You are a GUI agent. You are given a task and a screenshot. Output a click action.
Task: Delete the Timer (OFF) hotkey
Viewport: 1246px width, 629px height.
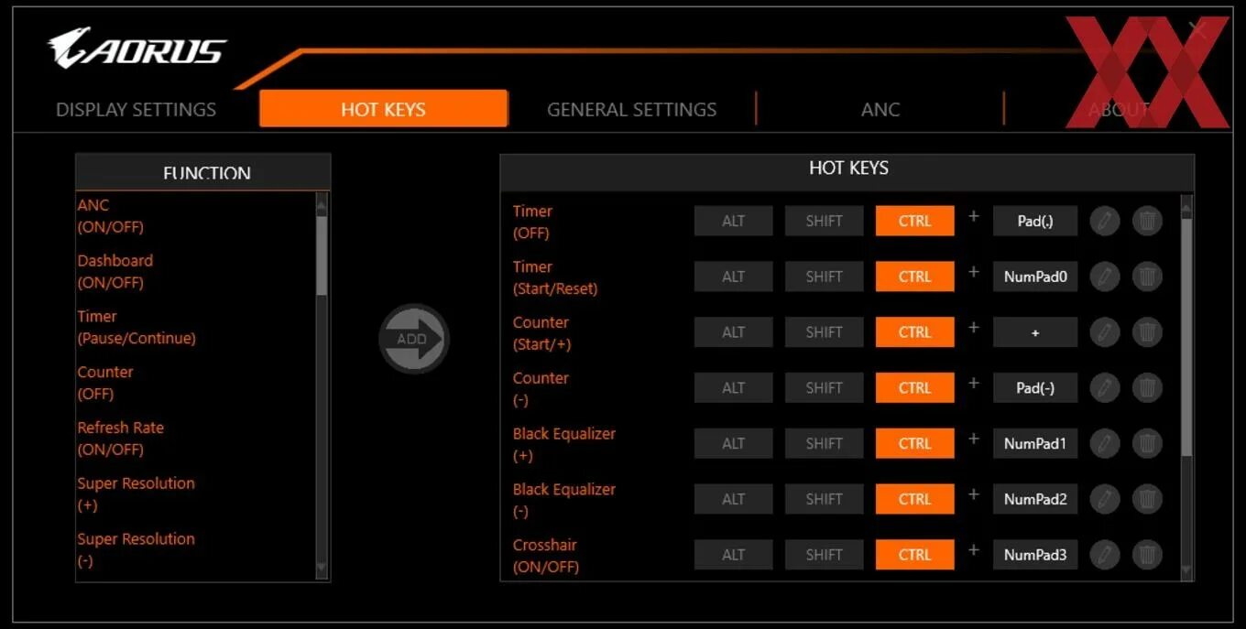(1147, 221)
